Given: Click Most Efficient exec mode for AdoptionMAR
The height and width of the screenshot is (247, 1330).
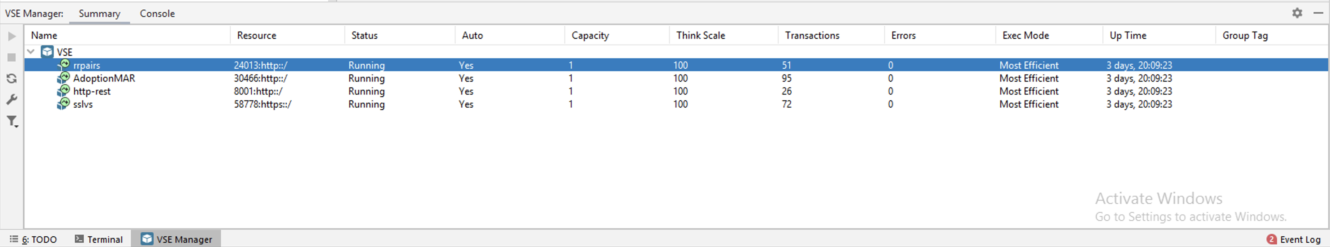Looking at the screenshot, I should coord(1029,78).
